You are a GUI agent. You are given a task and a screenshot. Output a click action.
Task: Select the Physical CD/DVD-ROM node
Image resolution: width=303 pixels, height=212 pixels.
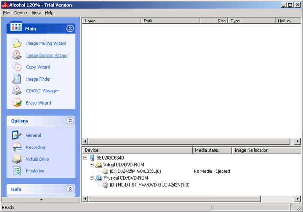click(x=126, y=178)
